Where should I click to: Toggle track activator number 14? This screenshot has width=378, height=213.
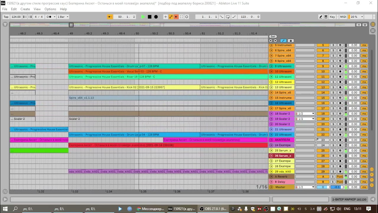323,93
